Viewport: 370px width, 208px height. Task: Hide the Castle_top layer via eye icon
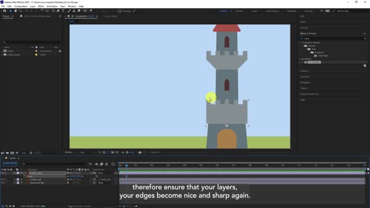(2, 180)
